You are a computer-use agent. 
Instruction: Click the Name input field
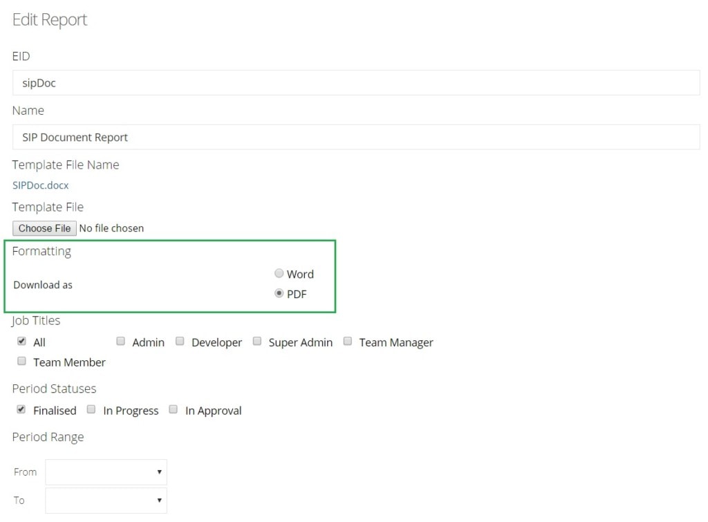click(x=356, y=137)
